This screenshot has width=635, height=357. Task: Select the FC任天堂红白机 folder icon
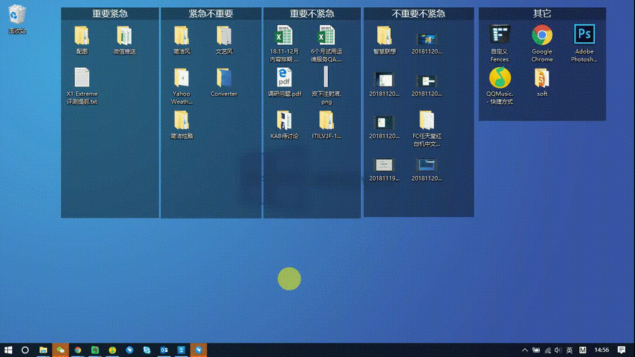(x=427, y=120)
